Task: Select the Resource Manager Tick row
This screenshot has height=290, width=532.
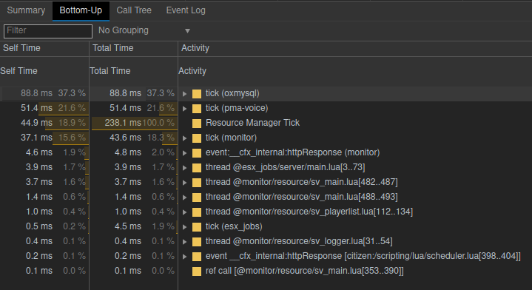Action: 266,123
